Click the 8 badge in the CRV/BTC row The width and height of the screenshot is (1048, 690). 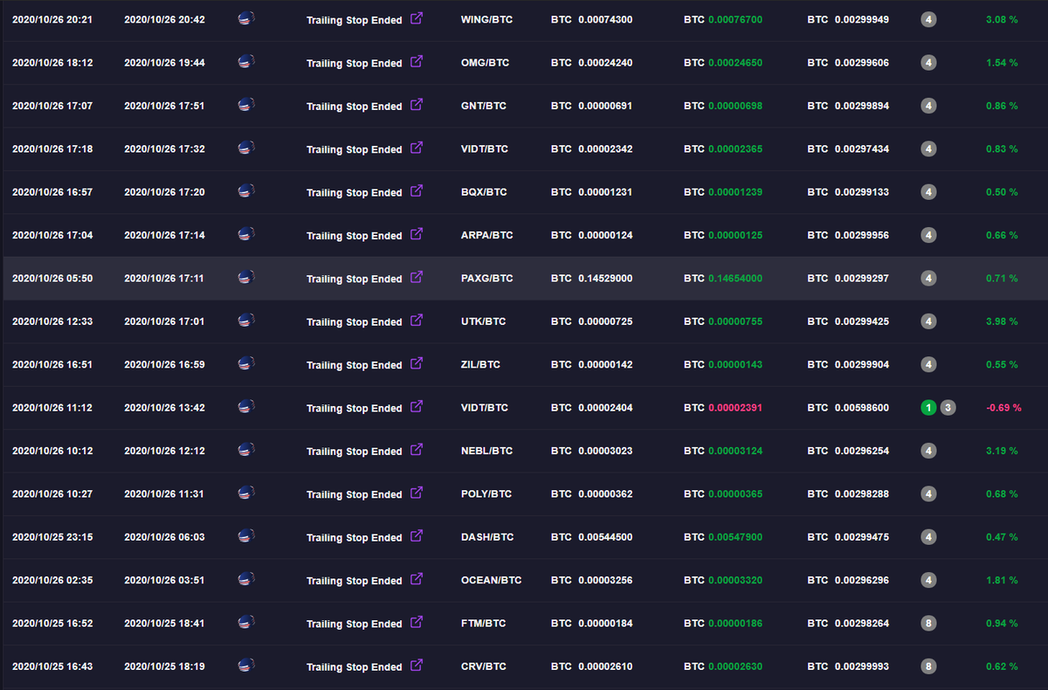coord(928,666)
